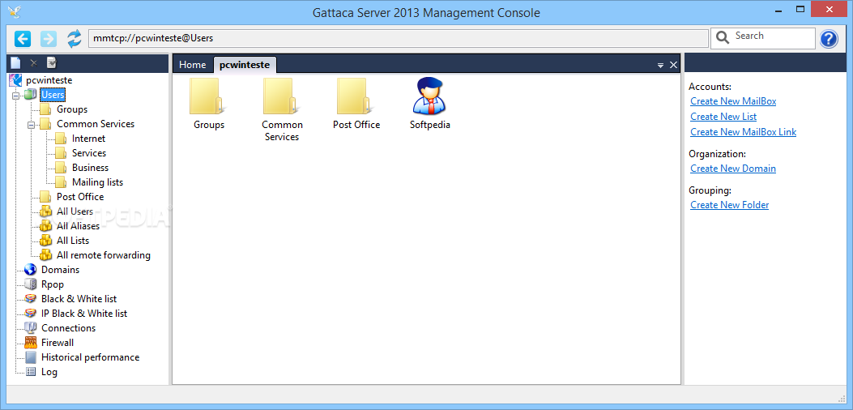Switch to the Home tab
The image size is (853, 410).
[193, 65]
